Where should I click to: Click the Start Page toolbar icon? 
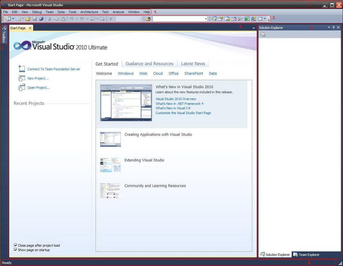[253, 19]
